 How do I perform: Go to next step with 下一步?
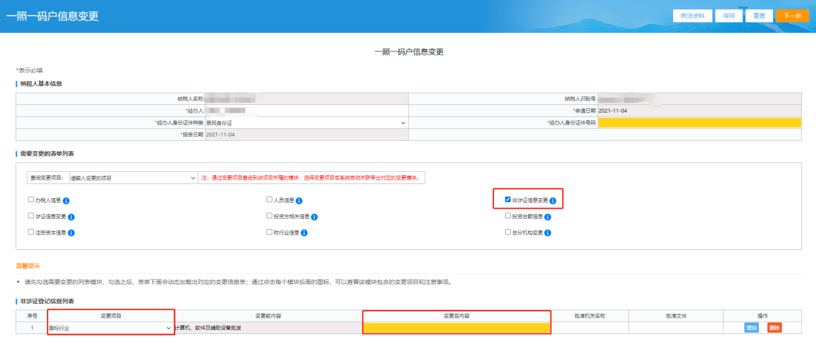point(792,16)
